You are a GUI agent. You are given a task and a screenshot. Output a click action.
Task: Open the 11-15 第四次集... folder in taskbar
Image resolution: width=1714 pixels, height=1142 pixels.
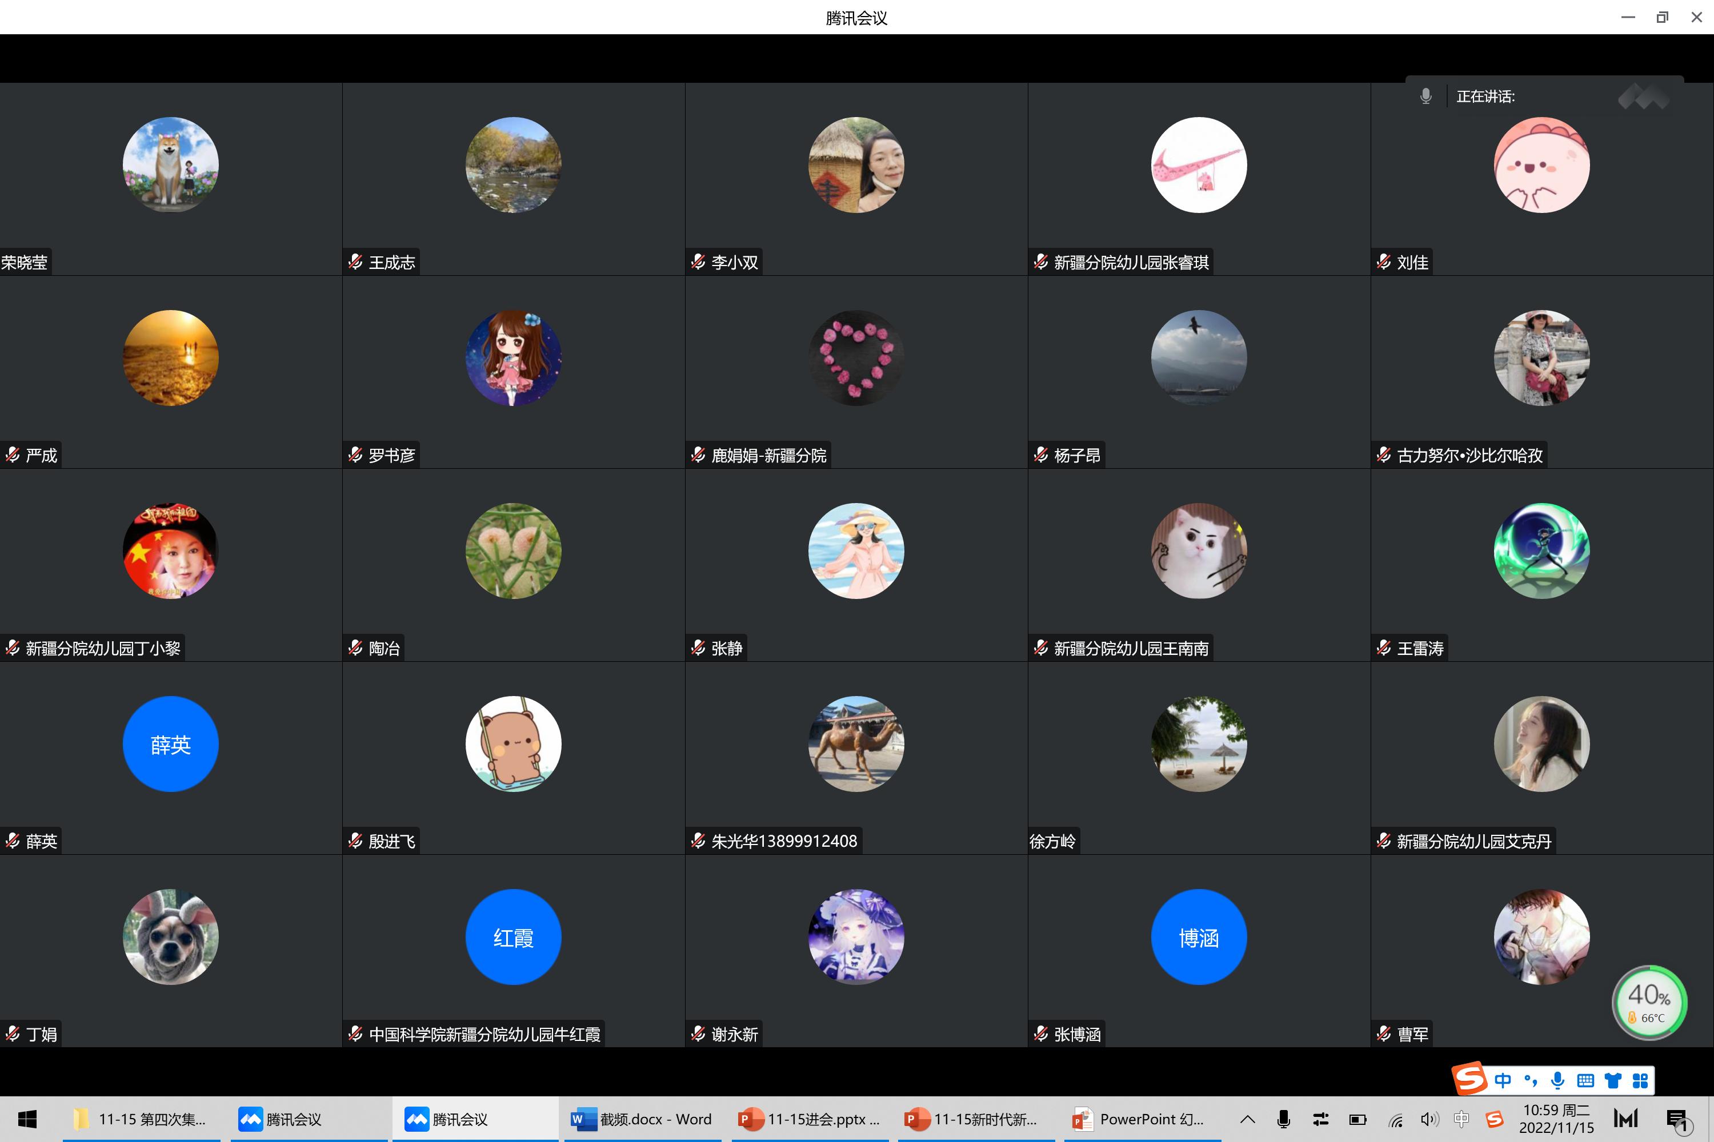(x=141, y=1119)
